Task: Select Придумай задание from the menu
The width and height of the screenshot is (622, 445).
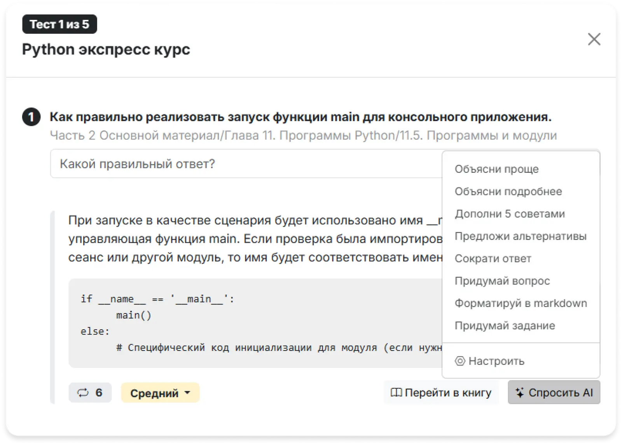Action: (x=505, y=326)
